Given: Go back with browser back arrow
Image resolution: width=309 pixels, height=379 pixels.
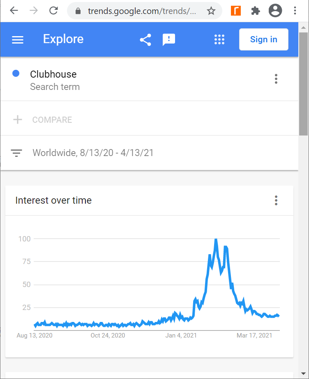Looking at the screenshot, I should [x=14, y=11].
